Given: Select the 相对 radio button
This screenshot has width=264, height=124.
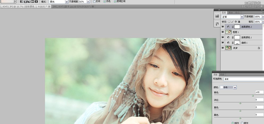Looking at the screenshot, I should pos(233,123).
